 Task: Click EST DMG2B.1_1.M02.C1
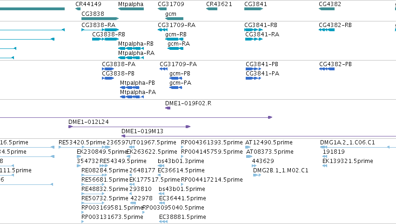[x=281, y=170]
